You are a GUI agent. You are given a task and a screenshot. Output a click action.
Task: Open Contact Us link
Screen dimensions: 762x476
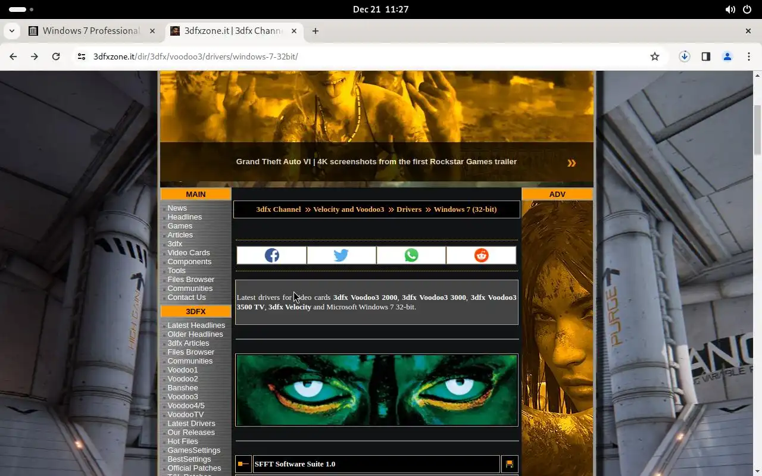186,297
